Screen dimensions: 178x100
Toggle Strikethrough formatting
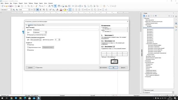pos(47,10)
